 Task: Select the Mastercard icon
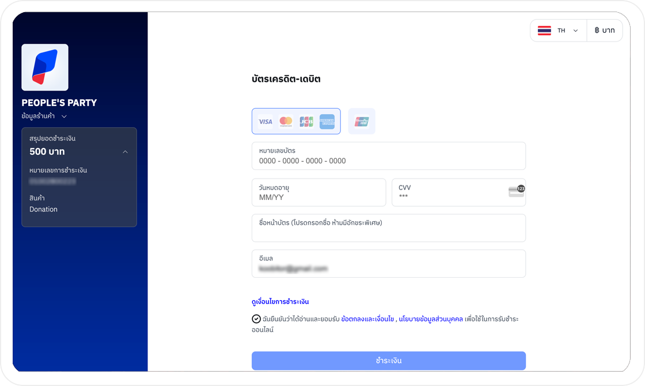click(286, 122)
